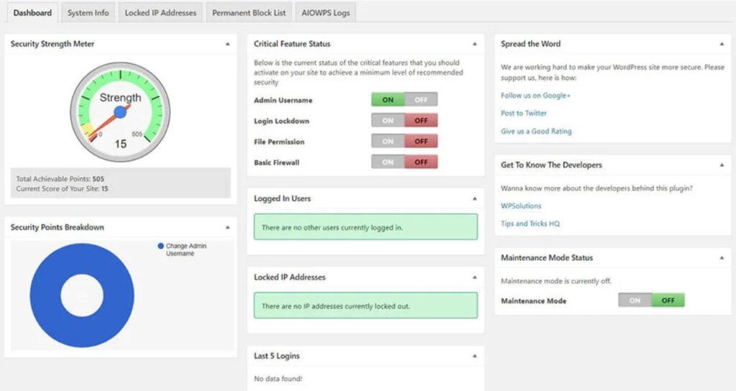
Task: Open the Permanent Block List tab
Action: pyautogui.click(x=249, y=13)
